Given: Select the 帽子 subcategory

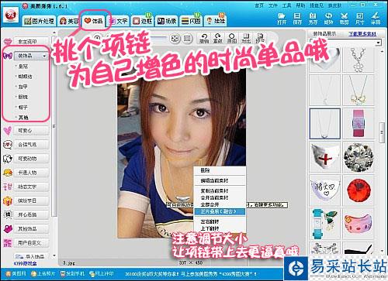Looking at the screenshot, I should tap(23, 108).
